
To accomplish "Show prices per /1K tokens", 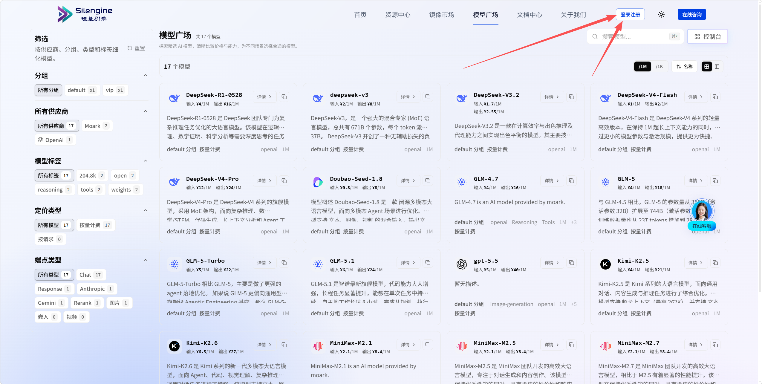I will point(659,66).
